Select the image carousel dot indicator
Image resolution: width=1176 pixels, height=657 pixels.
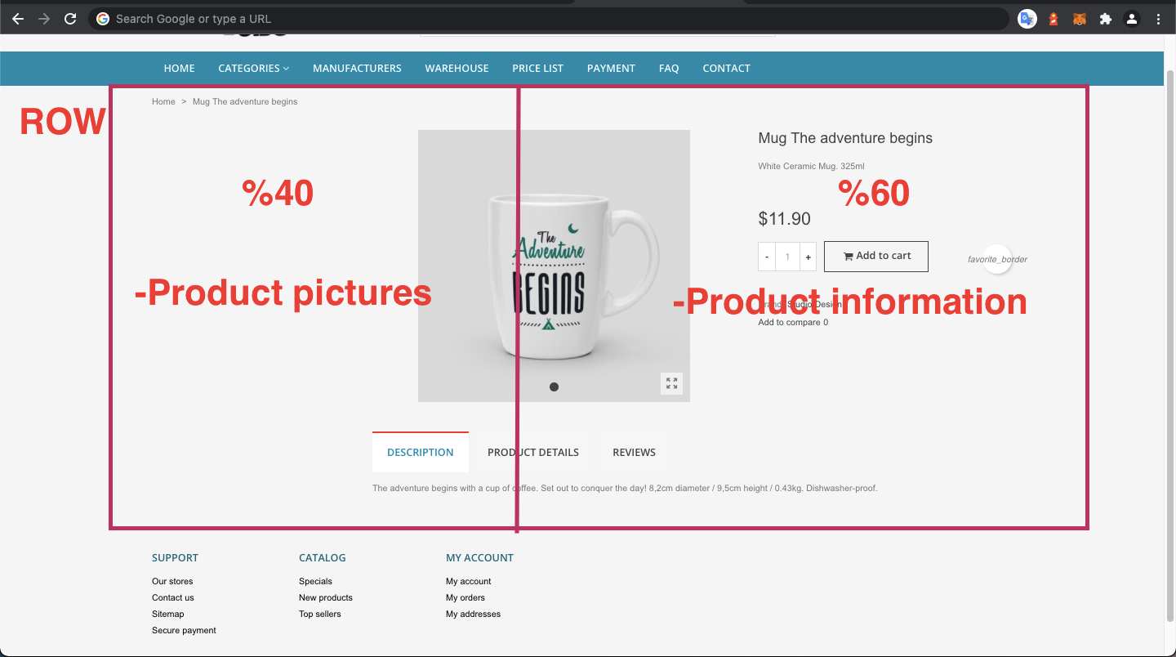(x=554, y=387)
